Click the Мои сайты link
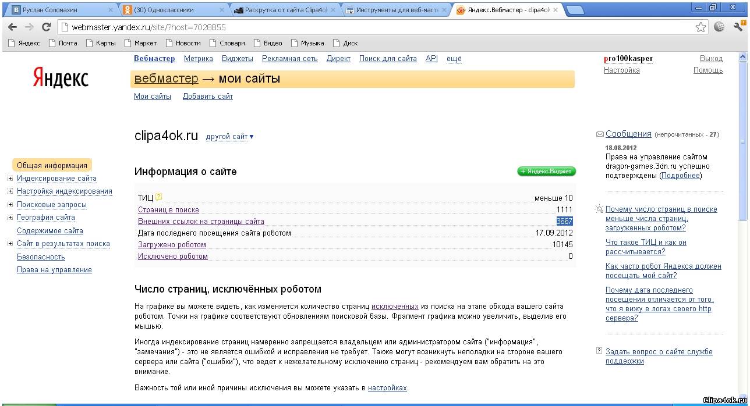The image size is (750, 406). tap(153, 97)
